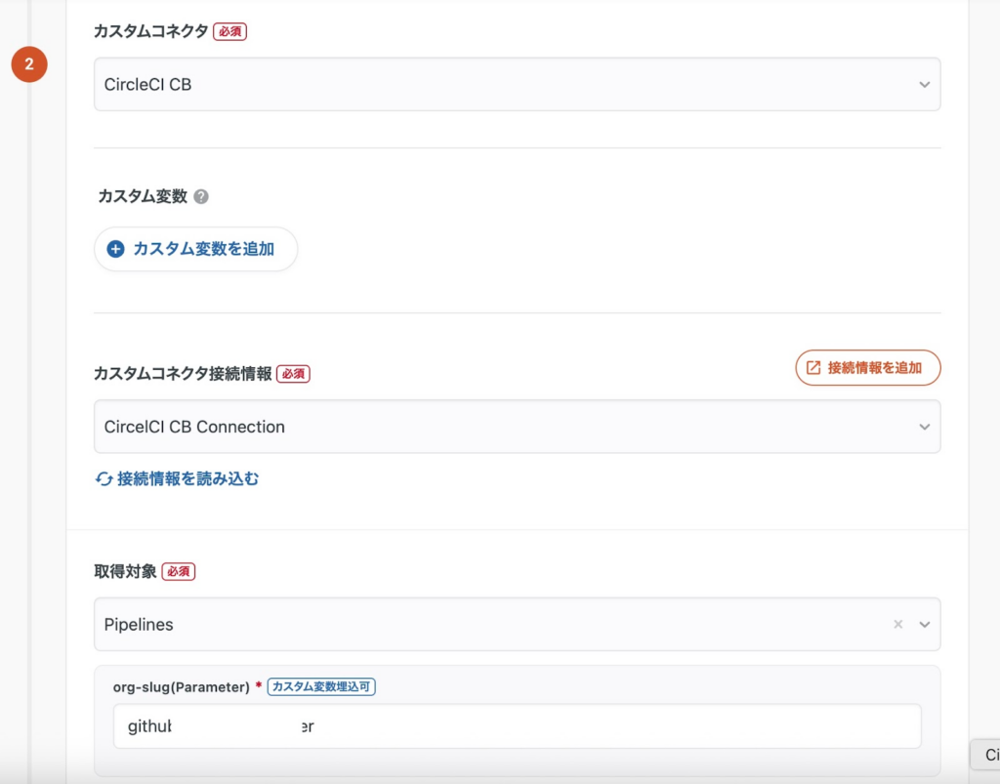The image size is (1000, 784).
Task: Open the カスタムコネクタ select showing CircleCI CB
Action: click(488, 85)
